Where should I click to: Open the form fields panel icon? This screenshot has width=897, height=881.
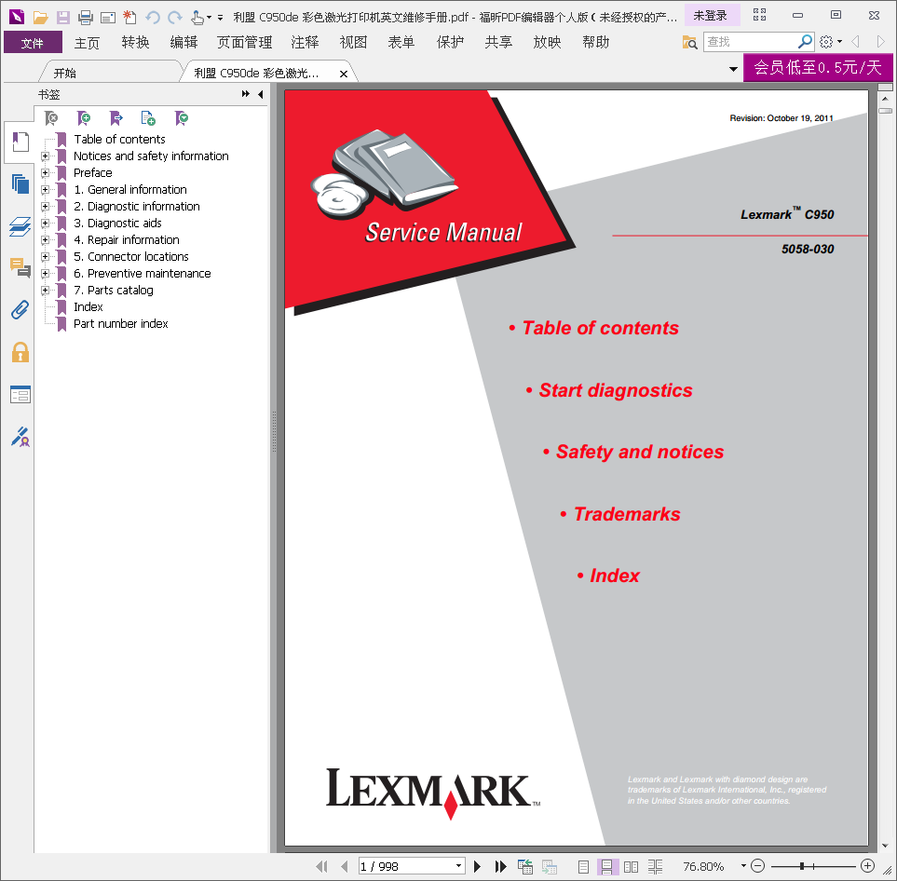pyautogui.click(x=20, y=394)
